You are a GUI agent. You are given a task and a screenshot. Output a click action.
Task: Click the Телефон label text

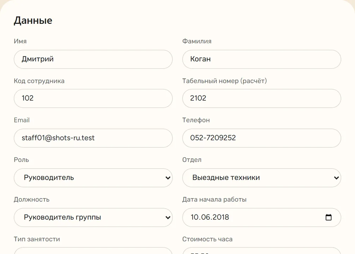coord(196,120)
